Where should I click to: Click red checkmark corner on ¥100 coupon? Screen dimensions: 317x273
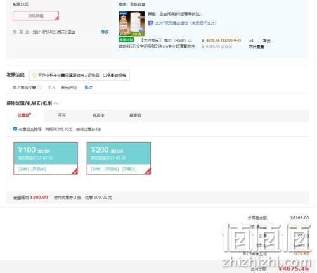[x=75, y=172]
